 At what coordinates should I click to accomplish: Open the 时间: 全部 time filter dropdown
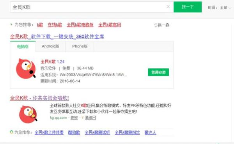pos(220,8)
